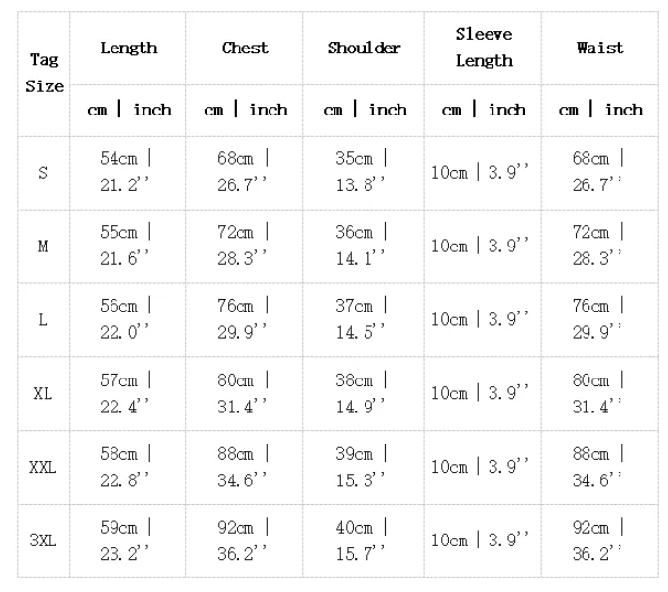The image size is (668, 592).
Task: Click the 37cm shoulder cell for size L
Action: 364,319
